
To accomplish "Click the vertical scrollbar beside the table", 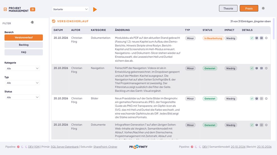I will coord(274,29).
